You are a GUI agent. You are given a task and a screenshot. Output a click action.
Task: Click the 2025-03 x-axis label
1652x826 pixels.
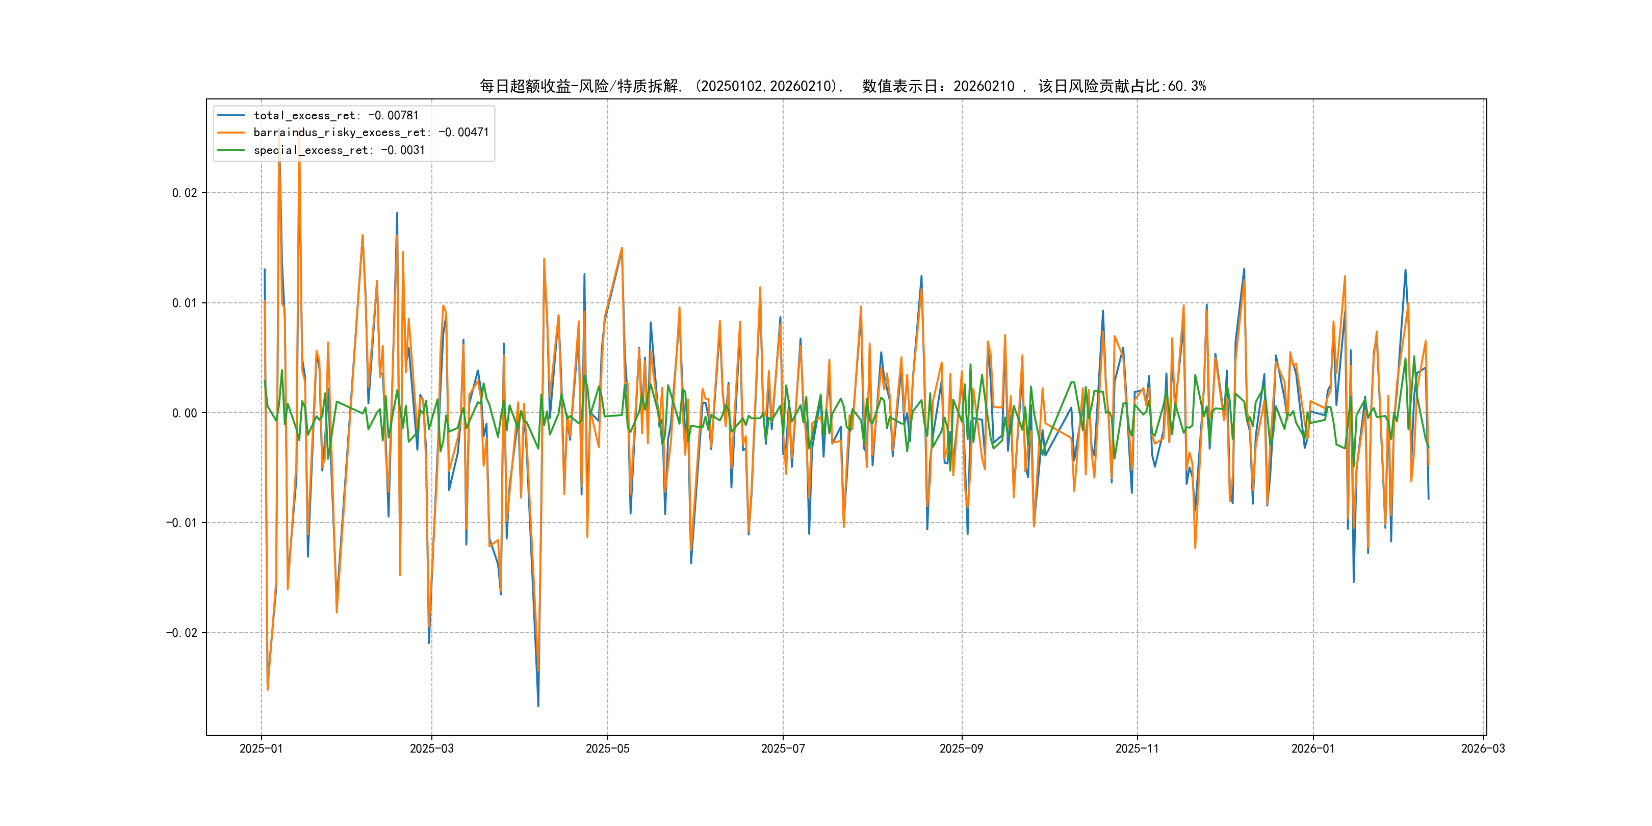click(x=431, y=748)
